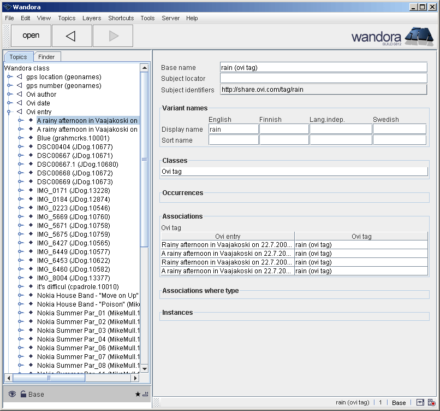Open the Layers menu
This screenshot has width=440, height=411.
click(x=91, y=18)
